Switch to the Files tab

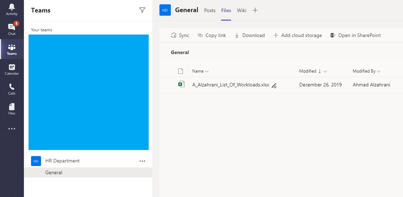(x=226, y=10)
